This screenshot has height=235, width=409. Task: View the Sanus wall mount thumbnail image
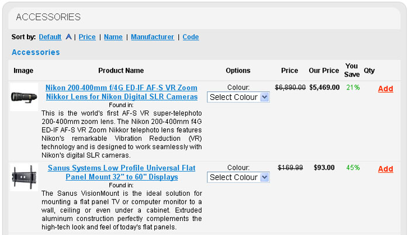[x=24, y=177]
